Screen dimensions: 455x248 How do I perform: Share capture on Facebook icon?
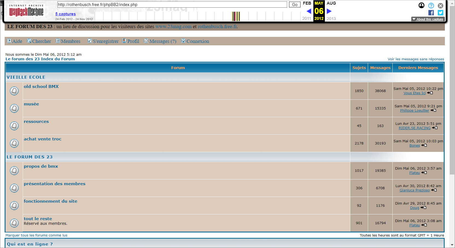(431, 13)
